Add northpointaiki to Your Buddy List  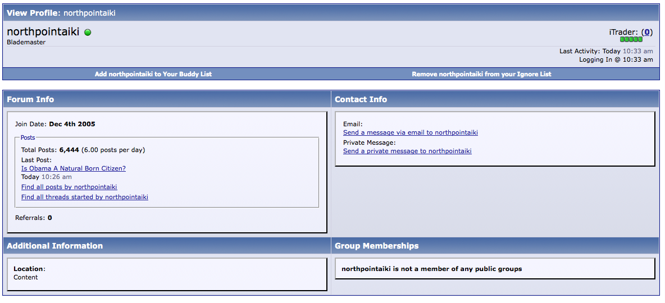coord(153,74)
